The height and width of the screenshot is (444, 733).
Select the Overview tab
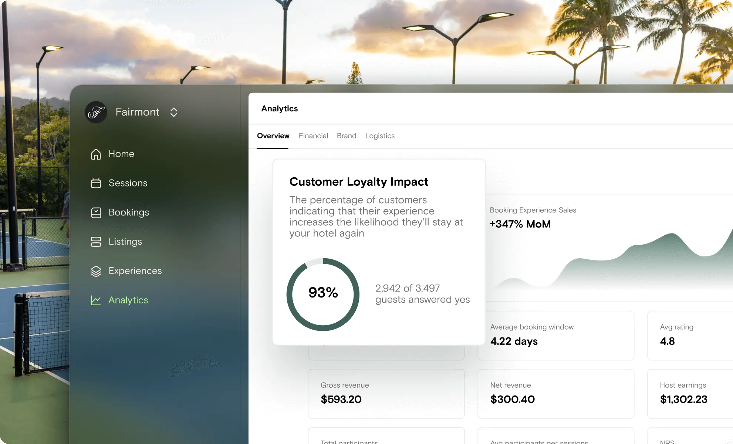click(x=273, y=136)
